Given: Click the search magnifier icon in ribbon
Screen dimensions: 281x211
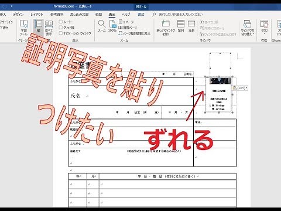Looking at the screenshot, I should [x=154, y=14].
